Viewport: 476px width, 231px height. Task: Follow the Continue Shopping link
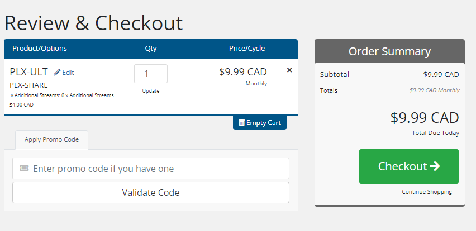click(x=427, y=192)
